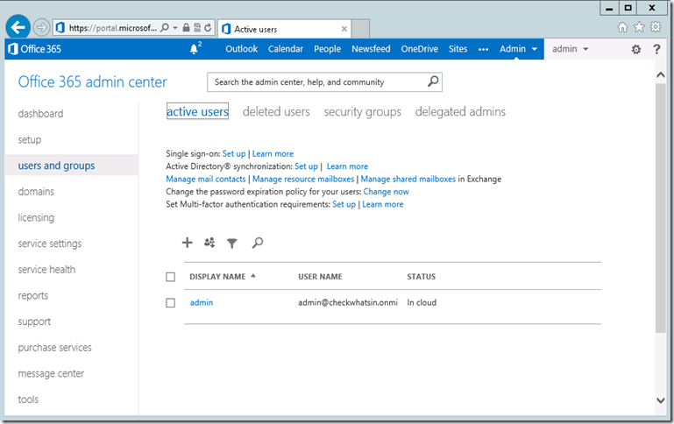Click Learn more for Single sign-on
The height and width of the screenshot is (424, 674).
[x=273, y=154]
